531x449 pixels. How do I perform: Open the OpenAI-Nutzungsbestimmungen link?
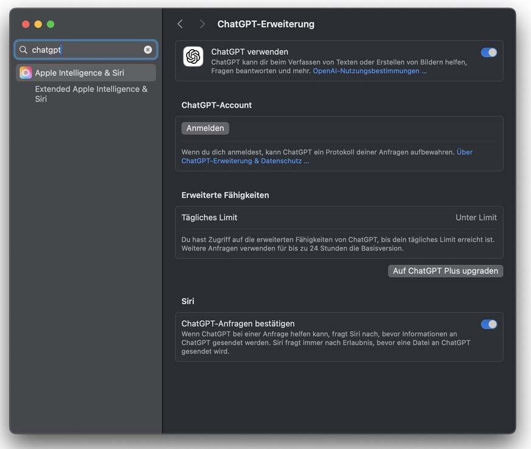(369, 71)
